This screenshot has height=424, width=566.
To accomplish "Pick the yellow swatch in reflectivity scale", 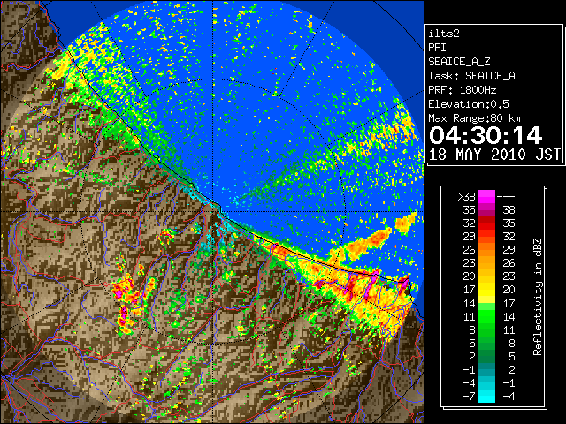I will (x=486, y=290).
